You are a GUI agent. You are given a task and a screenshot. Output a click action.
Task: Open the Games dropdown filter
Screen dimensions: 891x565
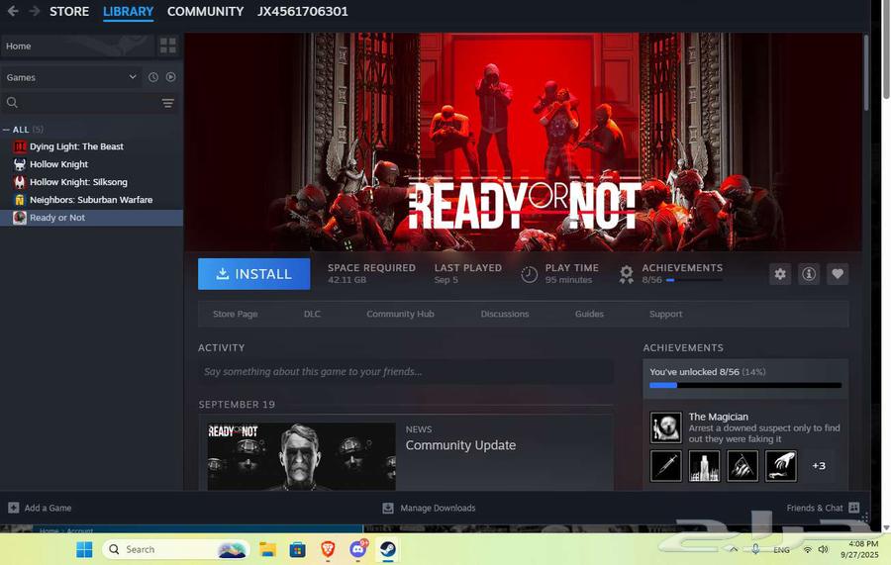(71, 77)
